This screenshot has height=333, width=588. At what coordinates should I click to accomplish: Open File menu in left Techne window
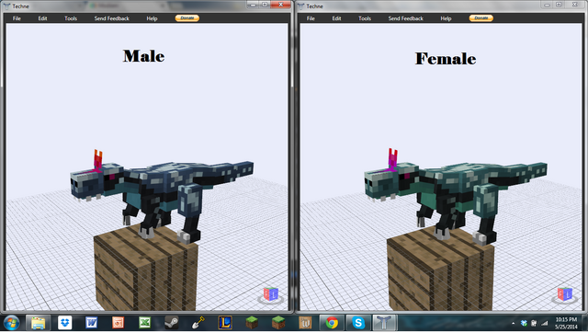(x=17, y=18)
